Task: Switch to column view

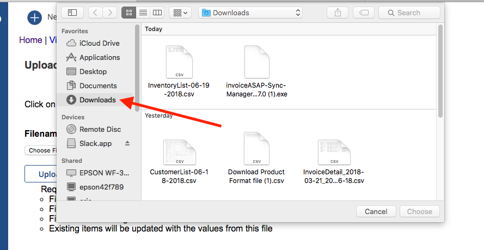Action: tap(157, 13)
